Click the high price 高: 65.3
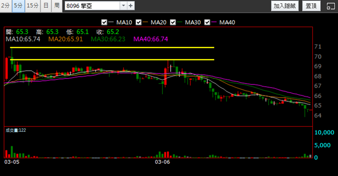 pos(47,32)
